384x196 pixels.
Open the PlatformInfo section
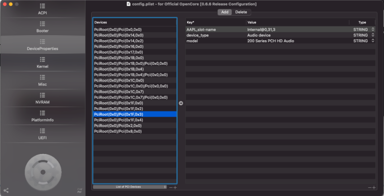pos(42,116)
